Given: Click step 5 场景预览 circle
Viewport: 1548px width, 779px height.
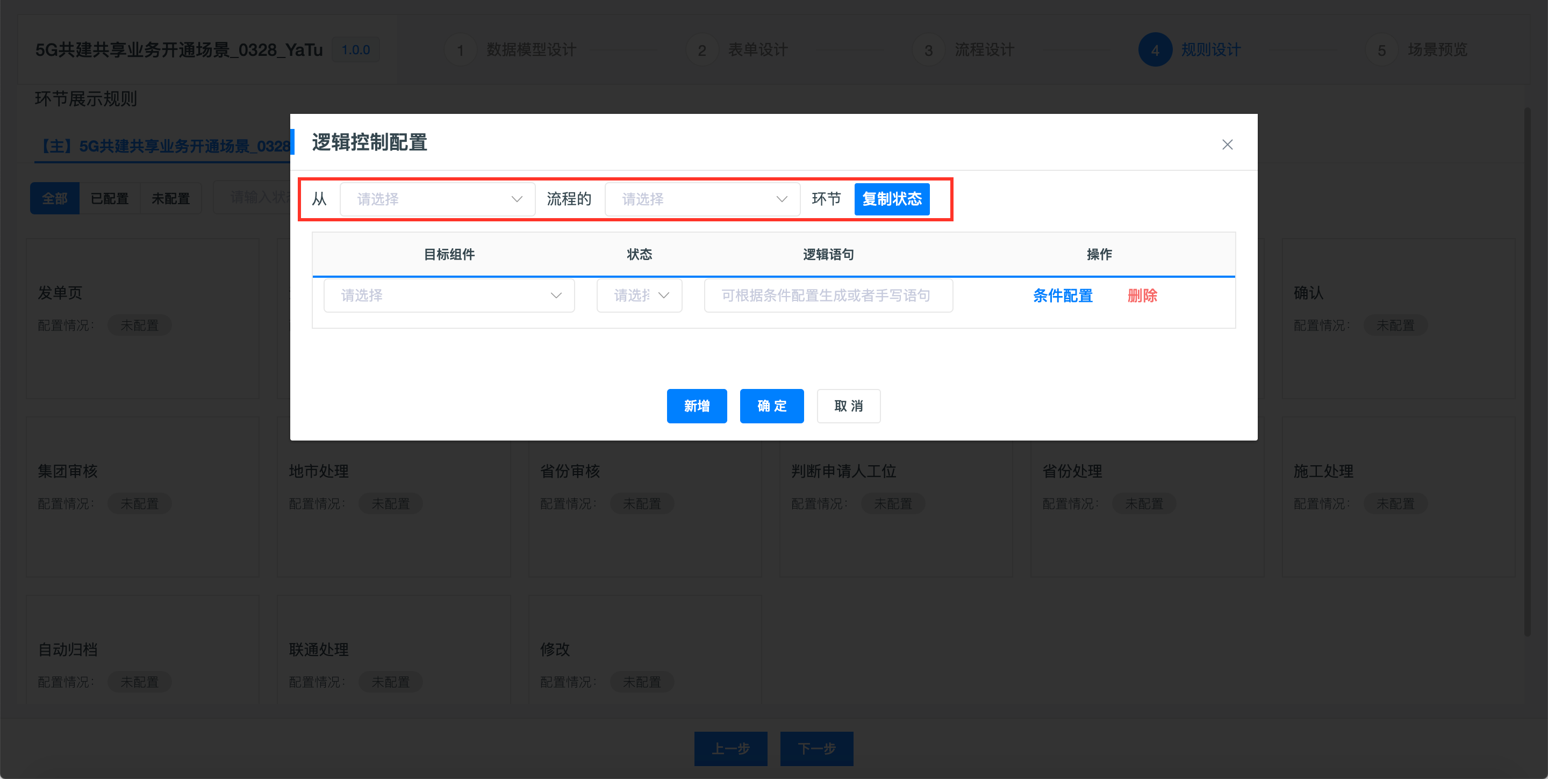Looking at the screenshot, I should [x=1381, y=50].
